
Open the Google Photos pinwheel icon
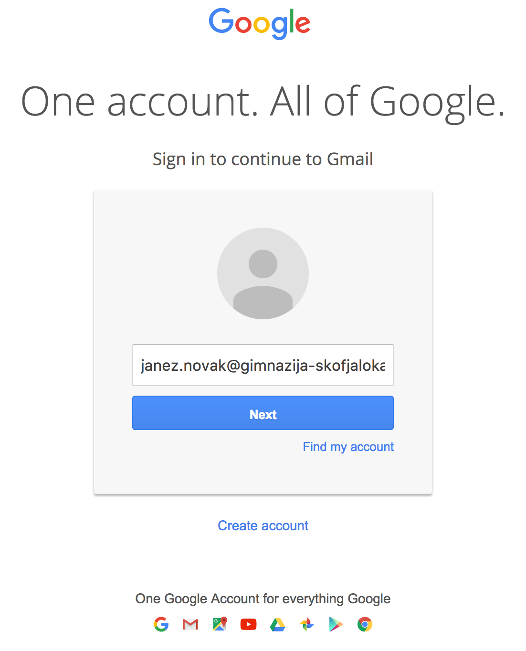306,624
